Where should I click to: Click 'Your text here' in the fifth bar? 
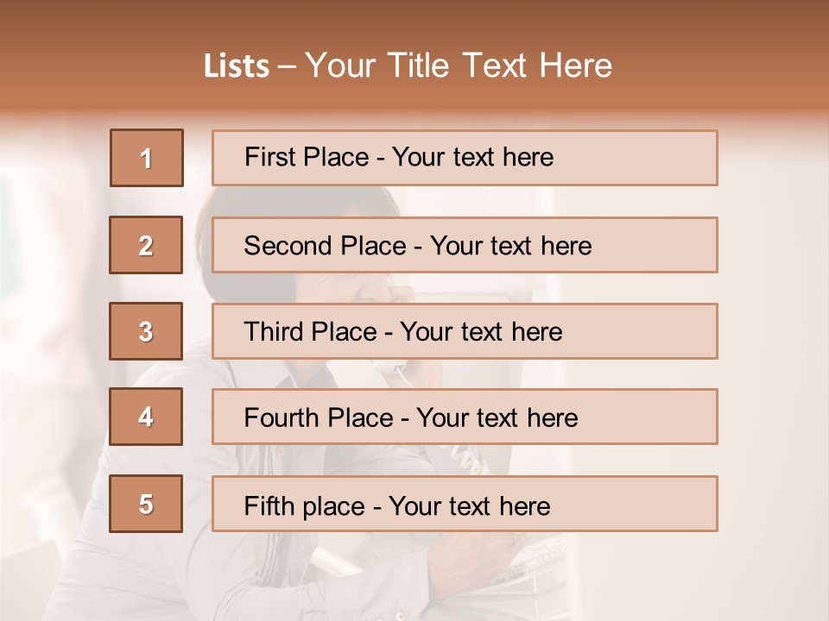(469, 505)
